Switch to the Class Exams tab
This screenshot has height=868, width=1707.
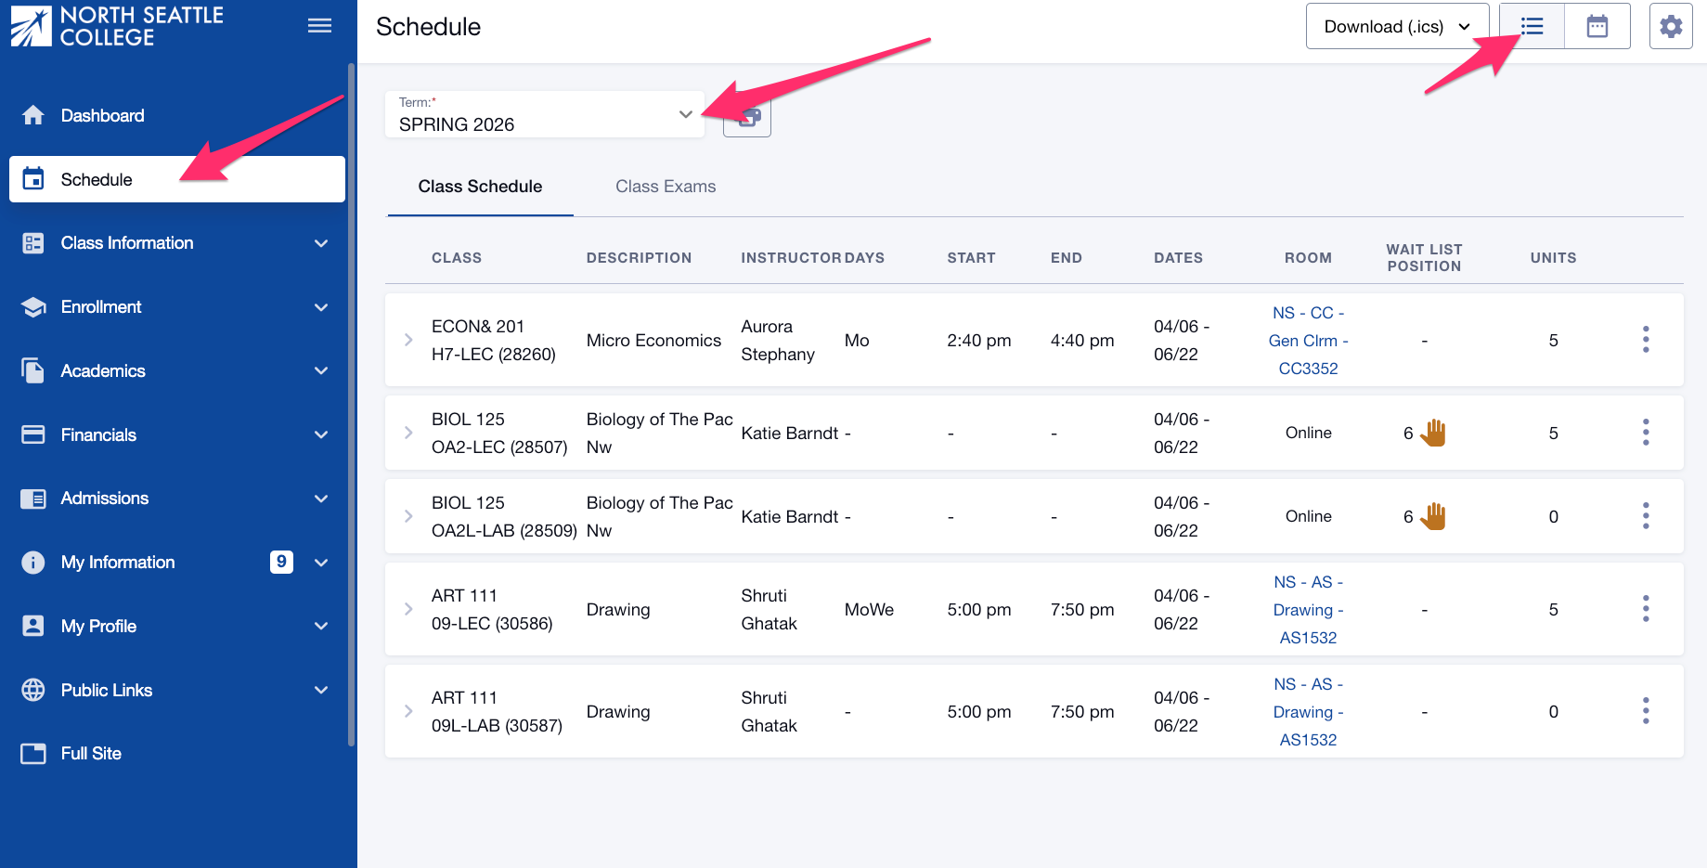[x=666, y=187]
